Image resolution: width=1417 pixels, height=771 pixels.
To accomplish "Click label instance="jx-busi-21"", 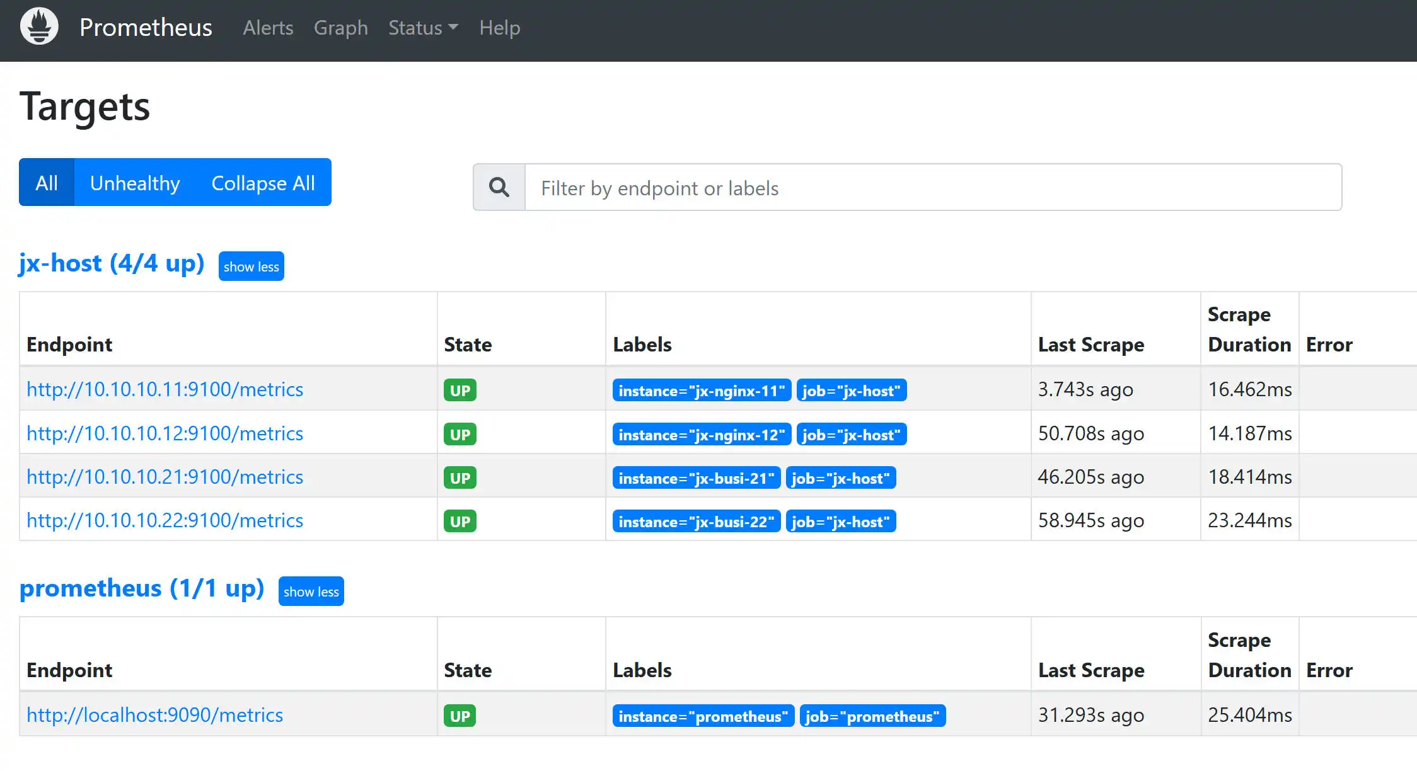I will [697, 478].
